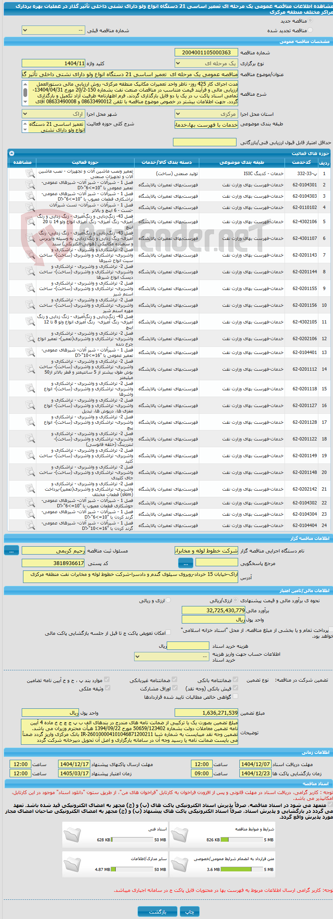Image resolution: width=333 pixels, height=919 pixels.
Task: Toggle the امکان تعویض پاکت ج checkbox
Action: tap(168, 632)
